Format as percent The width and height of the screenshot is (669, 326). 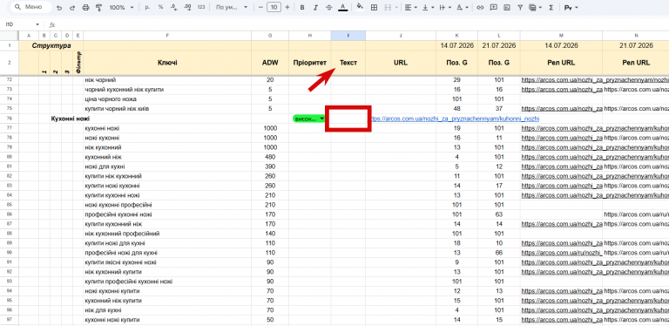tap(160, 7)
